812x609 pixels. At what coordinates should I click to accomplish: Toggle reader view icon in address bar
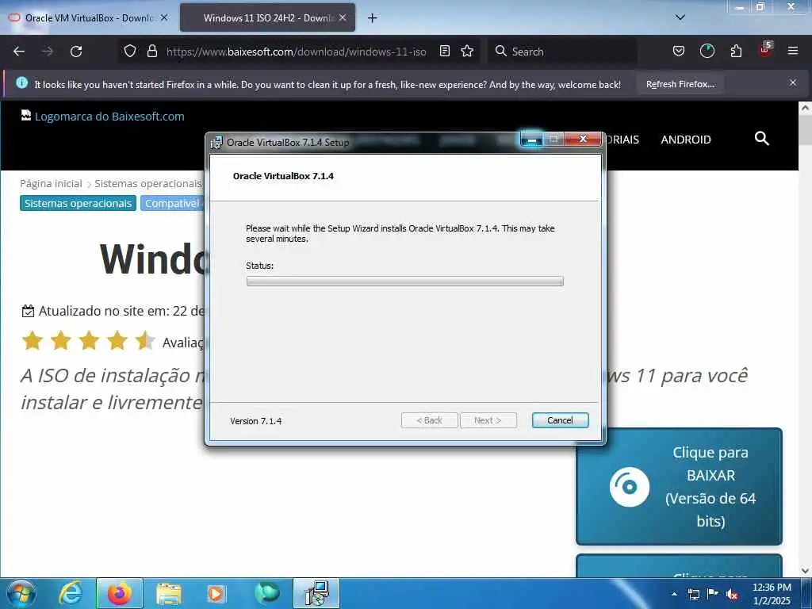coord(444,52)
